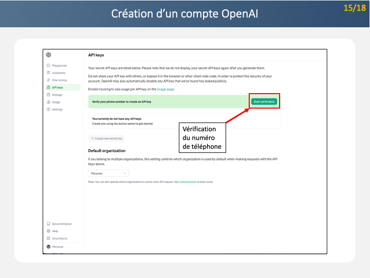
Task: Click the Personal account avatar
Action: pyautogui.click(x=48, y=247)
